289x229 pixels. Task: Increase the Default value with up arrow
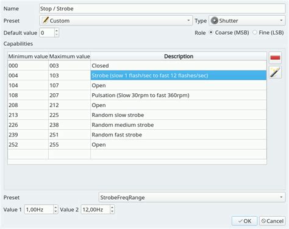[57, 30]
